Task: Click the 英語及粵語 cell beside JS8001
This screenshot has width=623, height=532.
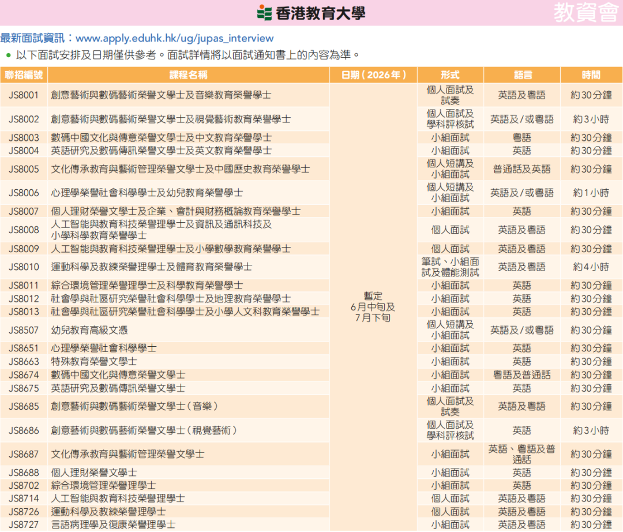Action: tap(521, 94)
